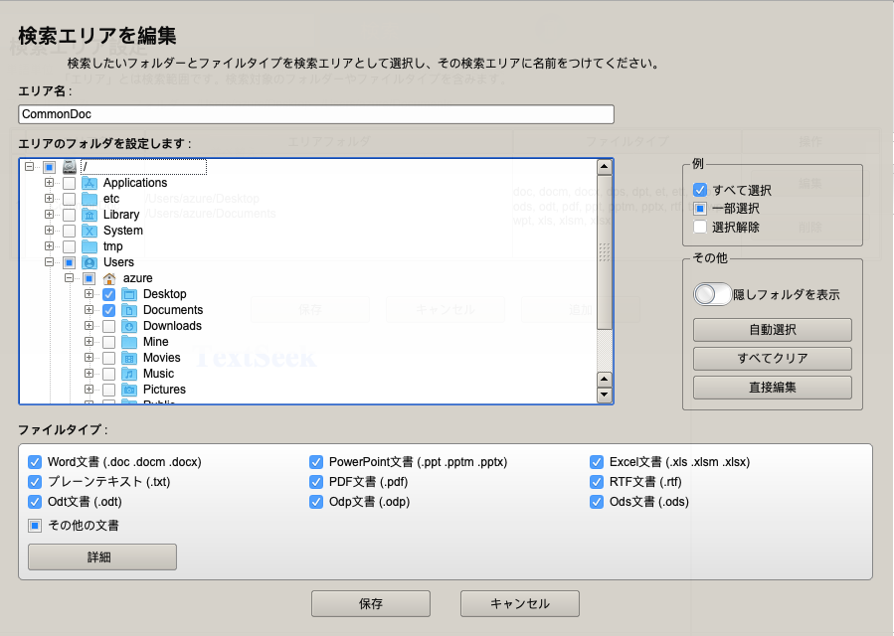This screenshot has height=636, width=894.
Task: Click the Applications folder icon
Action: tap(89, 183)
